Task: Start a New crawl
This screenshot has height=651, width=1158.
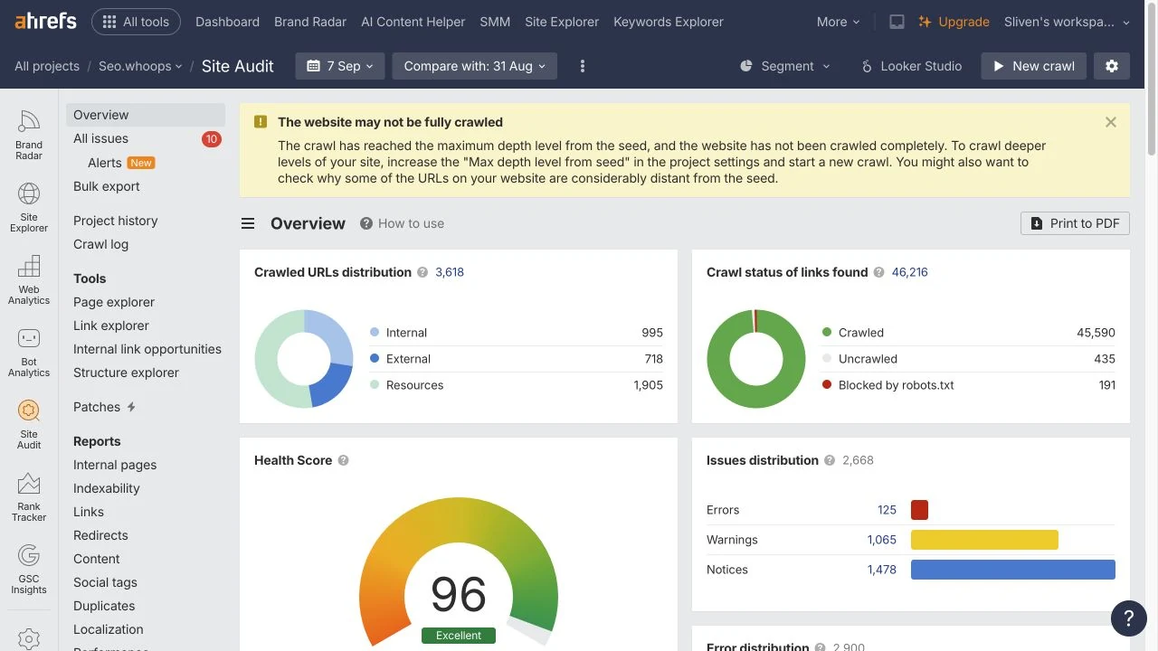Action: tap(1033, 66)
